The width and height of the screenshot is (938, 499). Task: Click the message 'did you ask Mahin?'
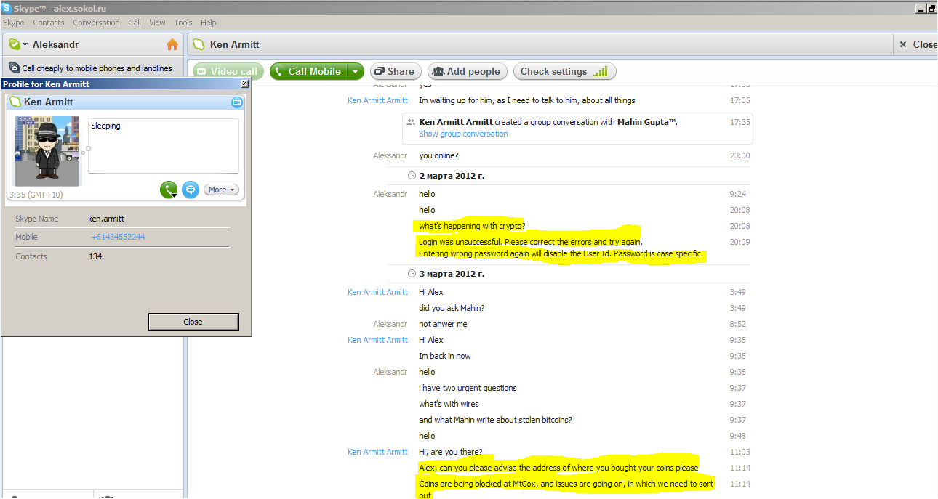[x=452, y=308]
